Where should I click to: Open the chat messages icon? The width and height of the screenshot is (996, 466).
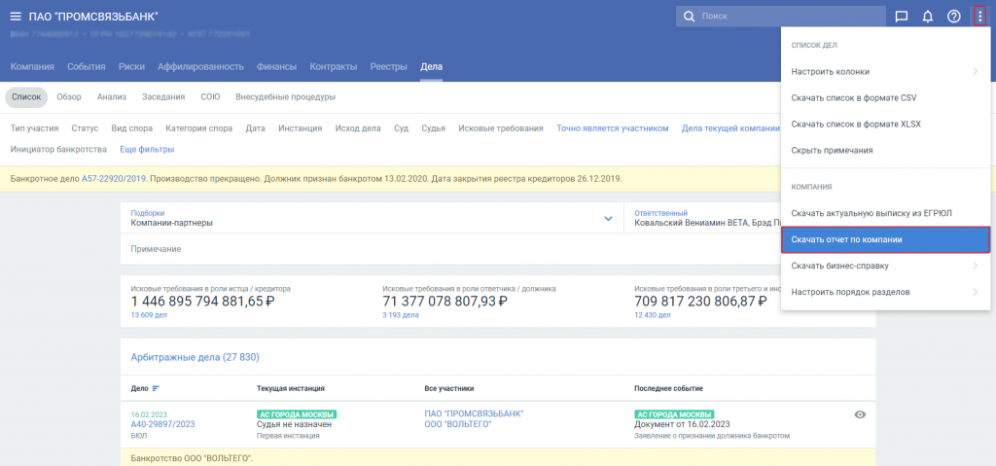(x=901, y=17)
